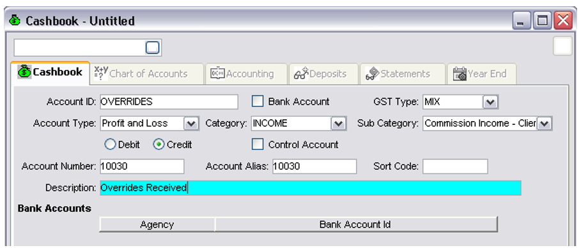Screen dimensions: 579x248
Task: Open the Accounting tab
Action: click(246, 74)
